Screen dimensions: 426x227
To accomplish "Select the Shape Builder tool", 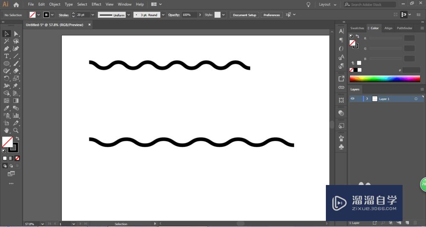I will tap(6, 93).
